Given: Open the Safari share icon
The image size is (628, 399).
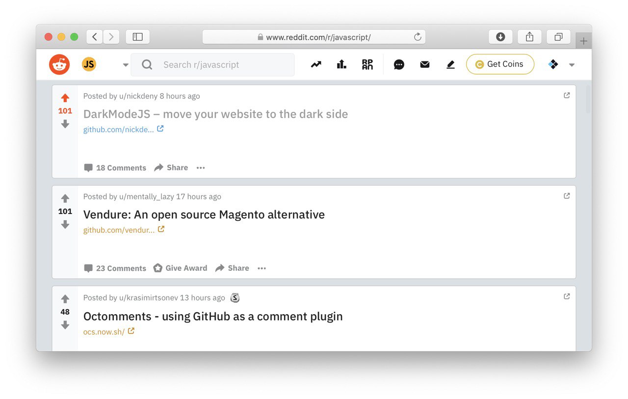Looking at the screenshot, I should pyautogui.click(x=529, y=37).
